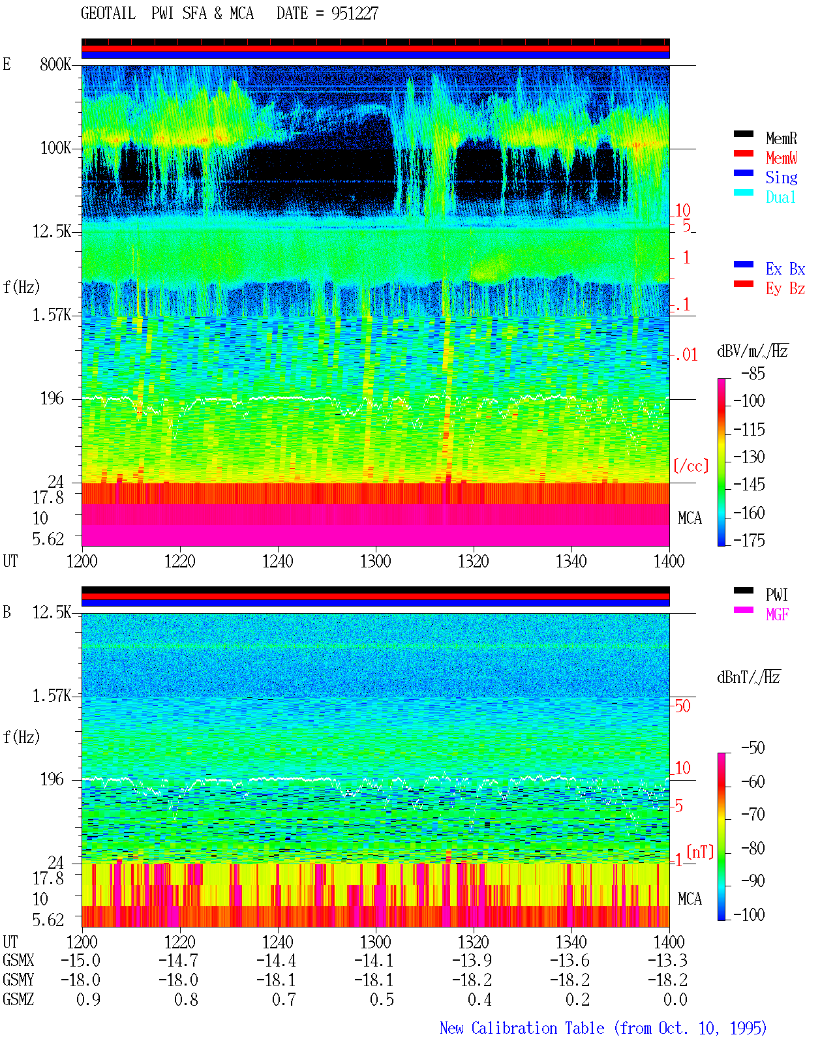Click the red '.01' density scale tick

[x=686, y=355]
